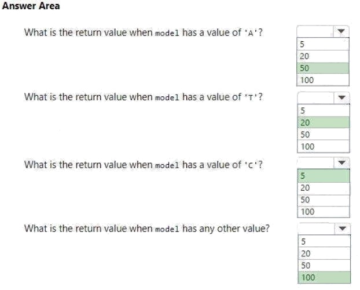The image size is (360, 290).
Task: Select 5 in the any other value list
Action: coord(324,242)
